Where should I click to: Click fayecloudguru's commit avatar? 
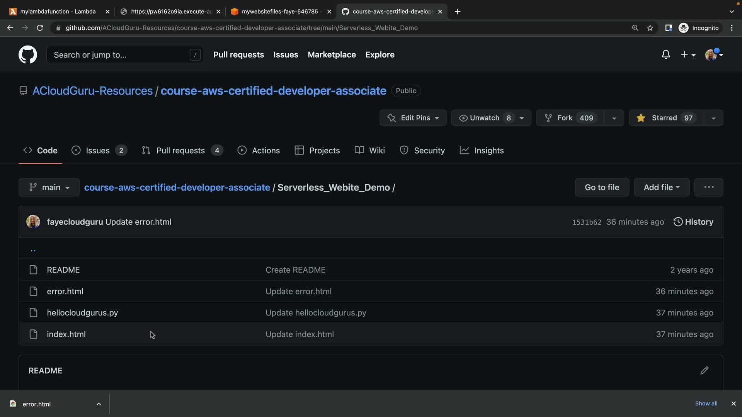pyautogui.click(x=33, y=222)
